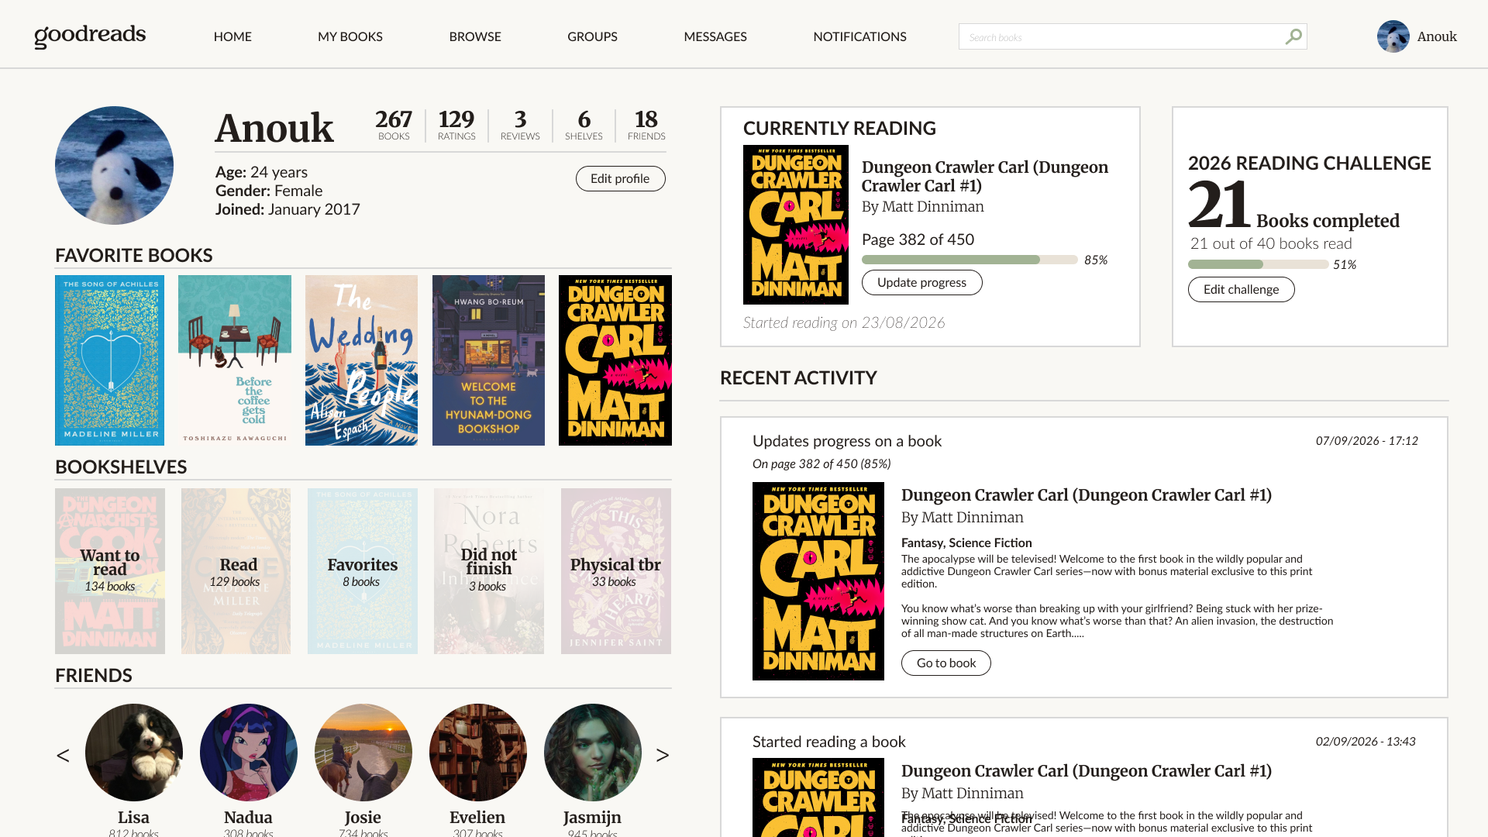
Task: Show previous friends with left arrow
Action: tap(63, 755)
